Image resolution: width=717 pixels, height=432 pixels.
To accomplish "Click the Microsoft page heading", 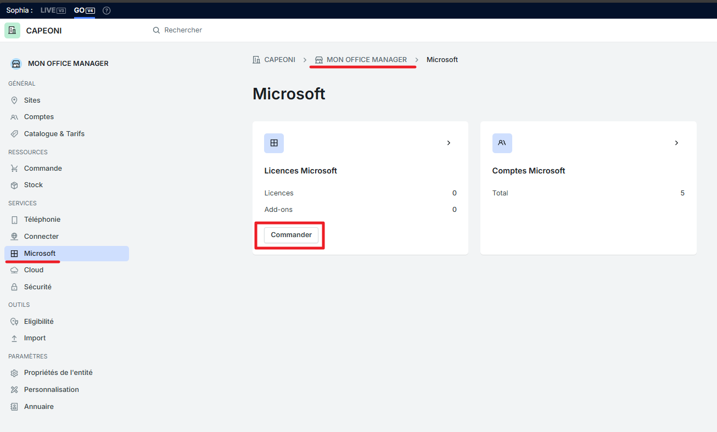I will [x=289, y=94].
